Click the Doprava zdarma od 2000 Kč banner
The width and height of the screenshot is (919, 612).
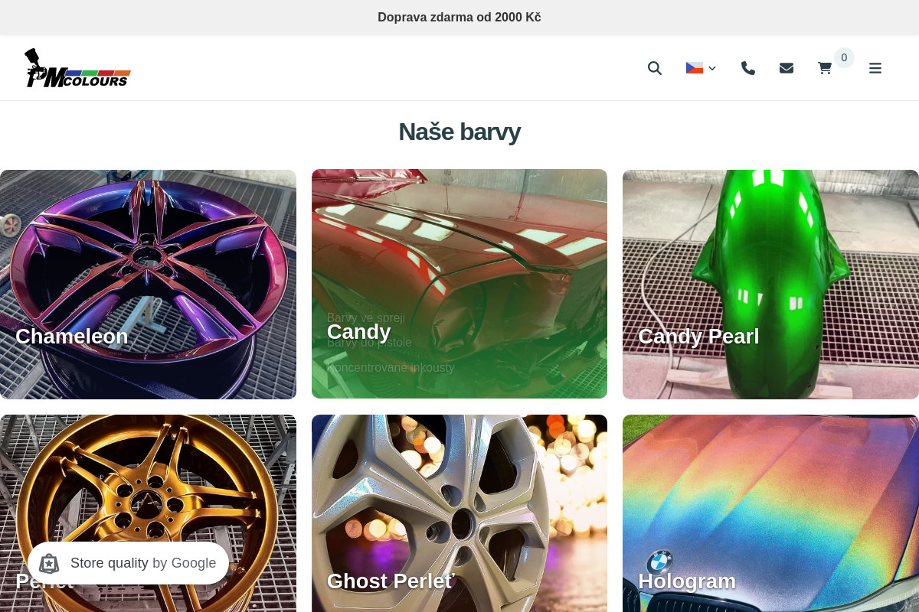(x=459, y=17)
